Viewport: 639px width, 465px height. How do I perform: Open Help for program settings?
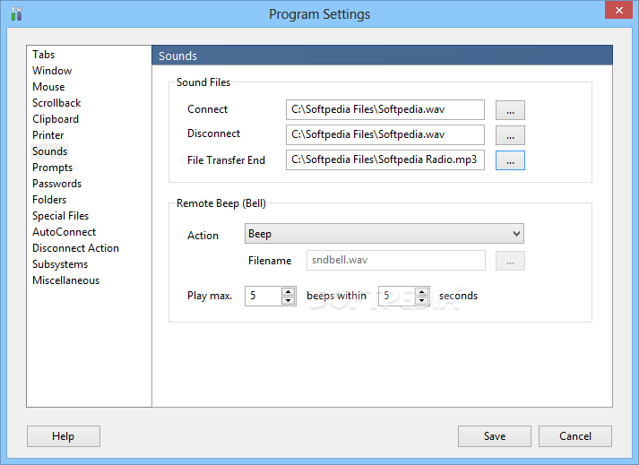pos(63,436)
